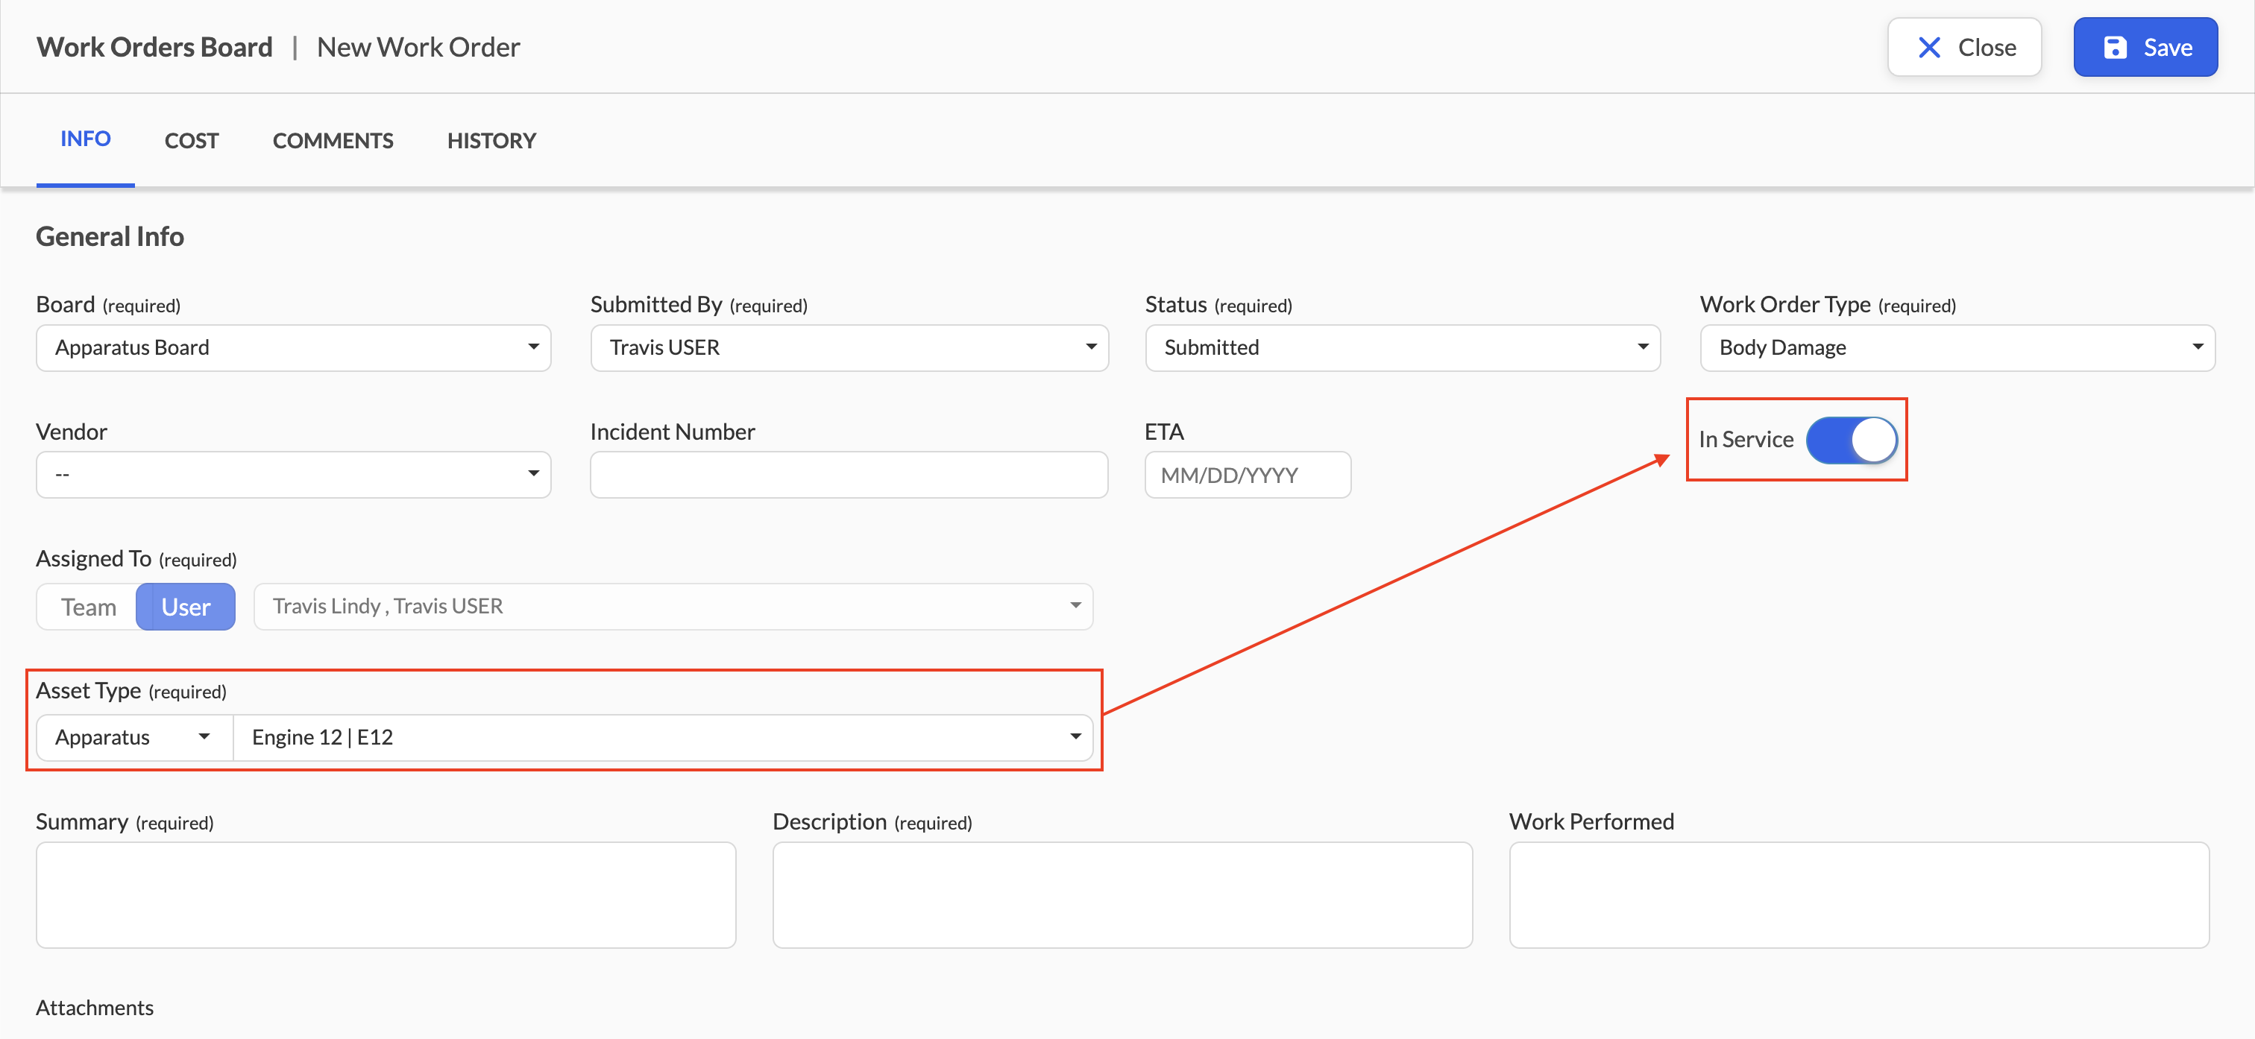
Task: Click the Incident Number input field
Action: (849, 475)
